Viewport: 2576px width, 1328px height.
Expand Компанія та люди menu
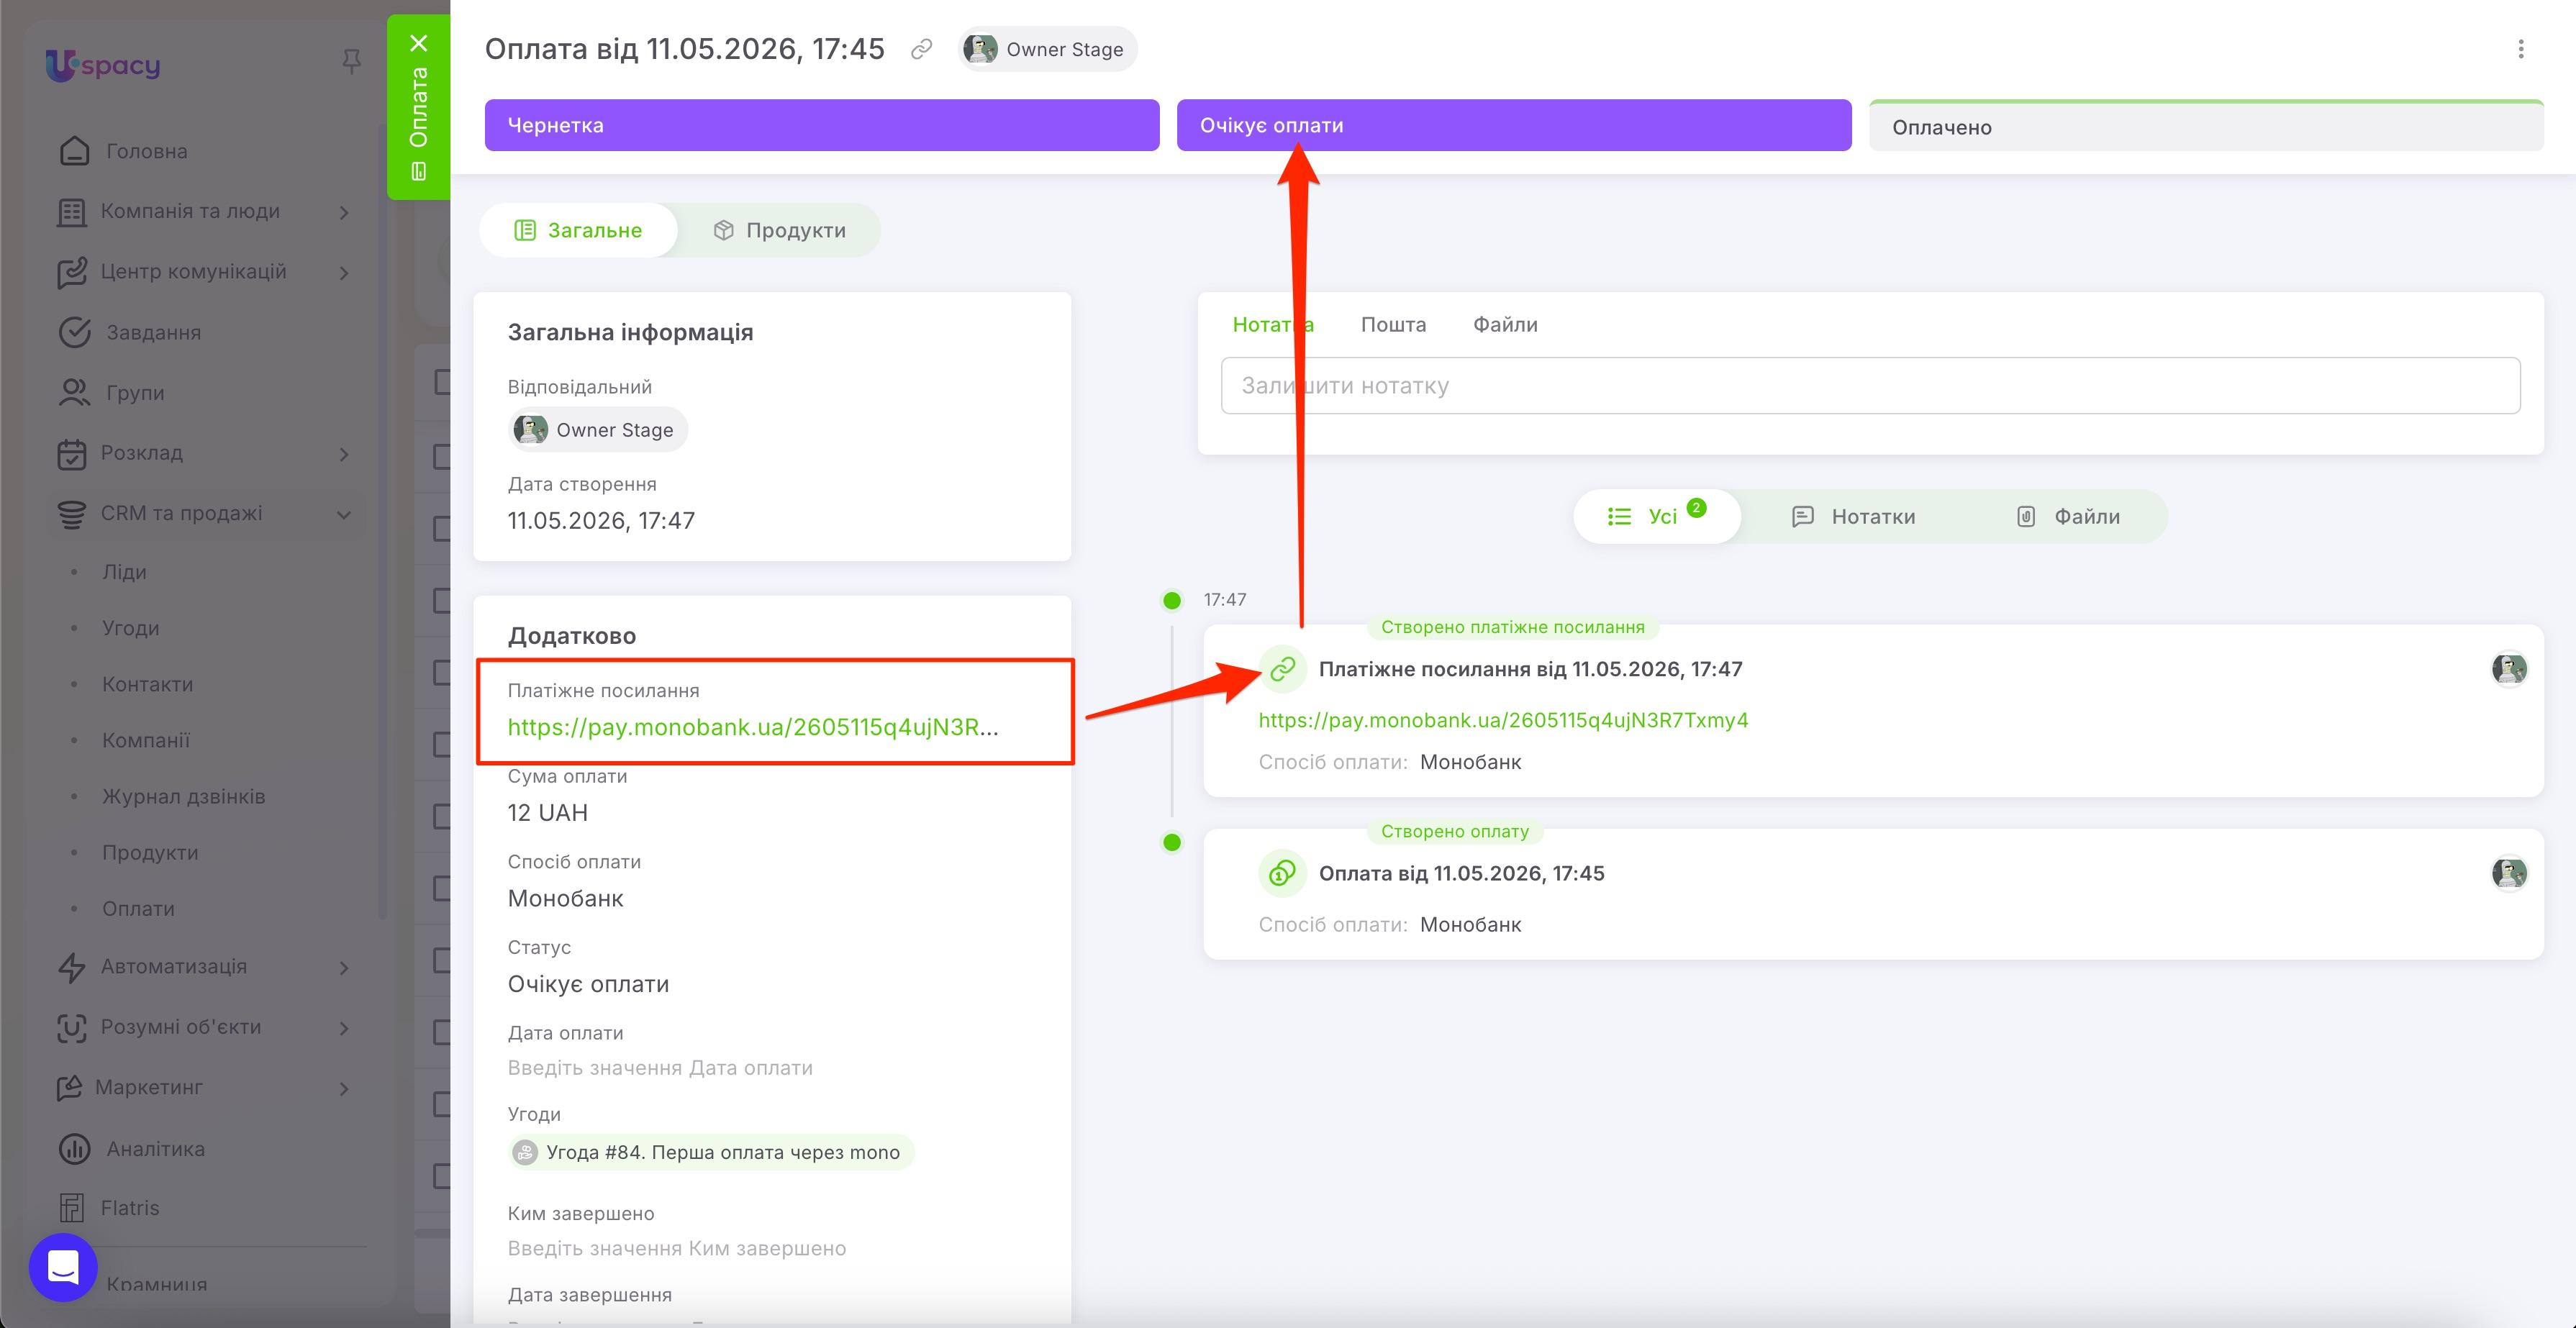344,212
